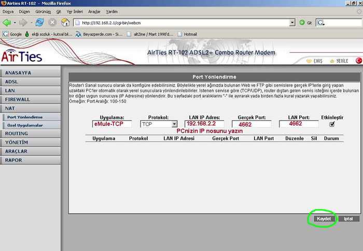Image resolution: width=363 pixels, height=251 pixels.
Task: Open the Protokol TCP dropdown
Action: pos(174,124)
